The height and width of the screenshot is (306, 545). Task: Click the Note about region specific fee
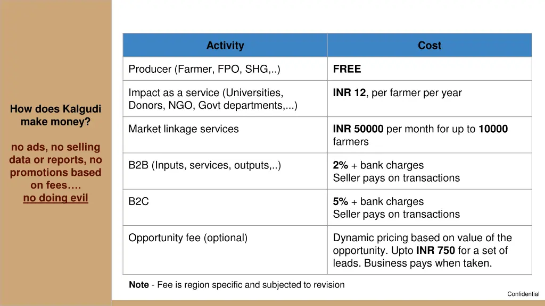[237, 285]
